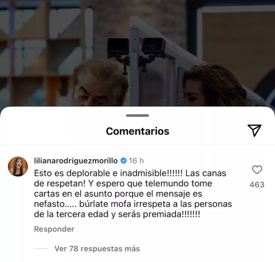Tap the share paper-plane icon
Screen dimensions: 275x262
point(254,130)
